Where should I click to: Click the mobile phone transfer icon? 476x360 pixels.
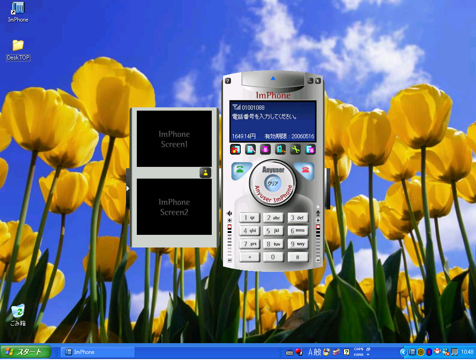pyautogui.click(x=280, y=150)
